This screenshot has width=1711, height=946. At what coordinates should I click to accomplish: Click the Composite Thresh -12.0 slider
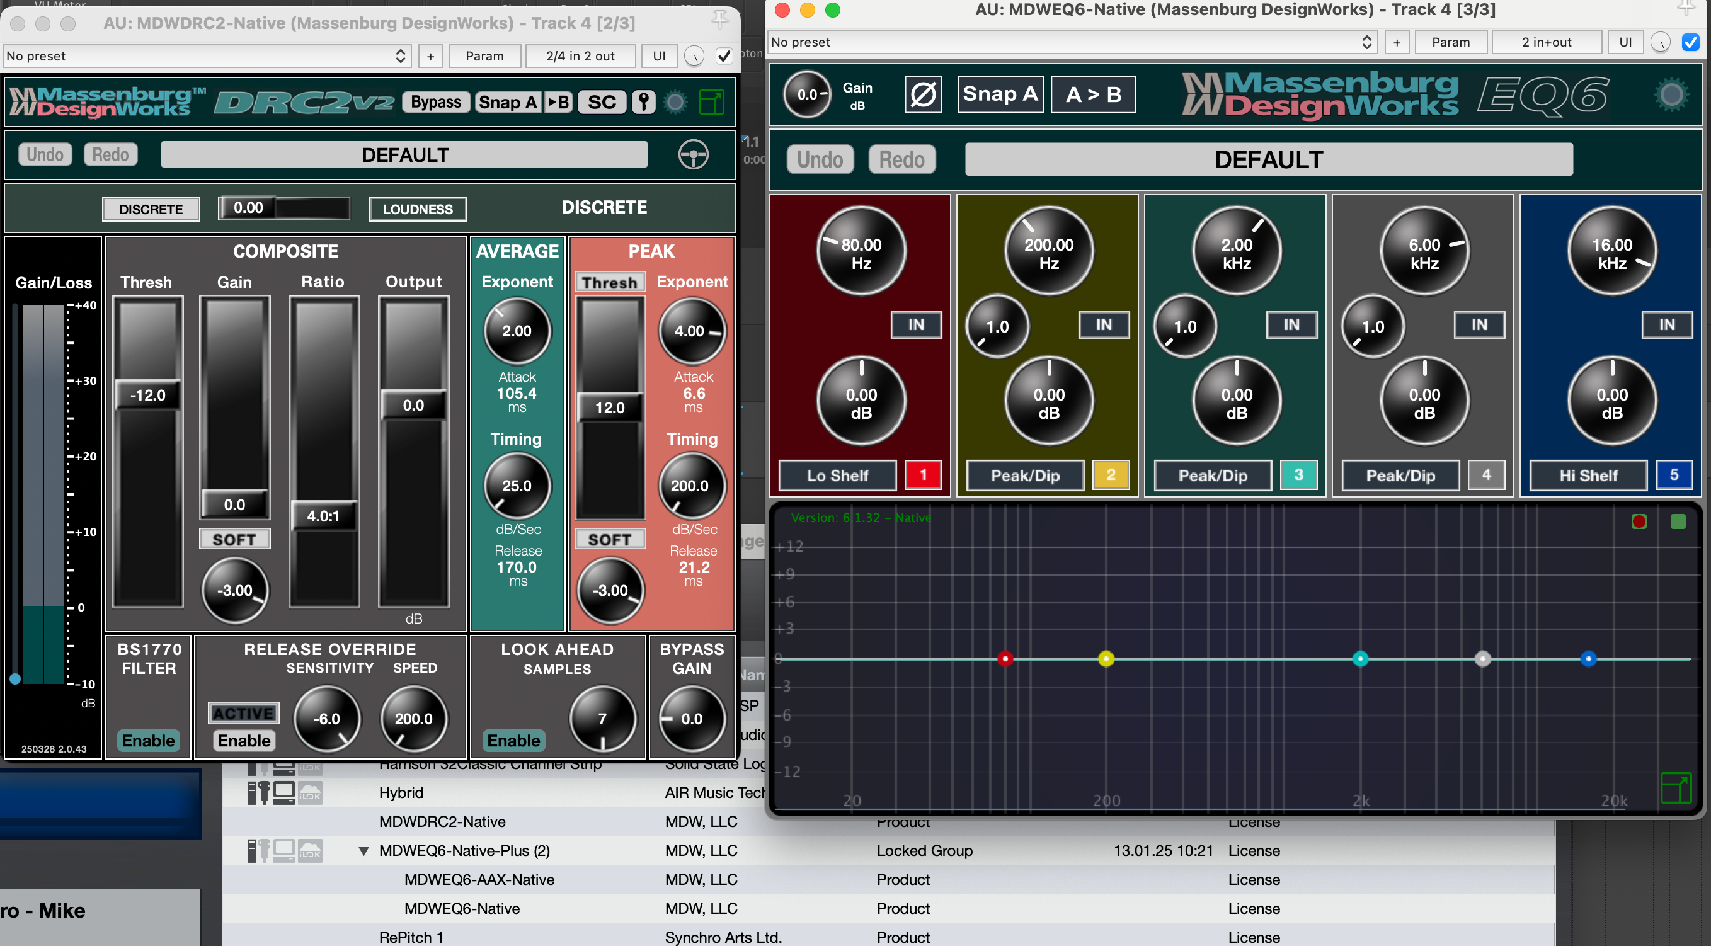coord(147,395)
